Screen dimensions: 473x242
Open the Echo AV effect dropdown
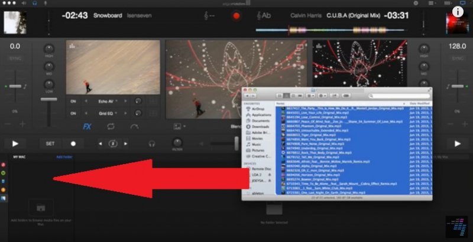coord(107,100)
